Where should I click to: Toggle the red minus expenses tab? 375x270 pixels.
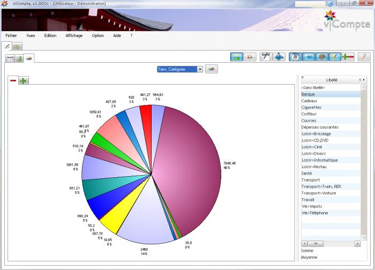pos(13,80)
